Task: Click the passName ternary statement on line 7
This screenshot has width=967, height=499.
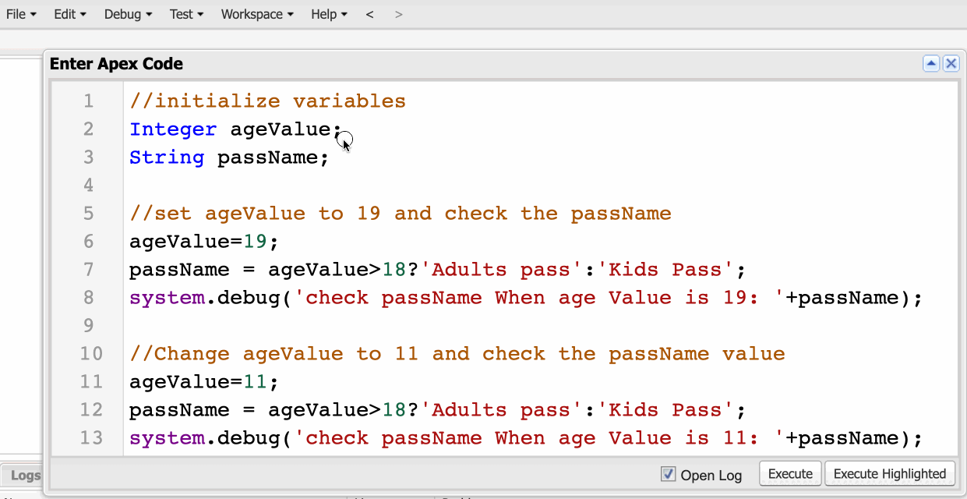Action: click(x=437, y=270)
